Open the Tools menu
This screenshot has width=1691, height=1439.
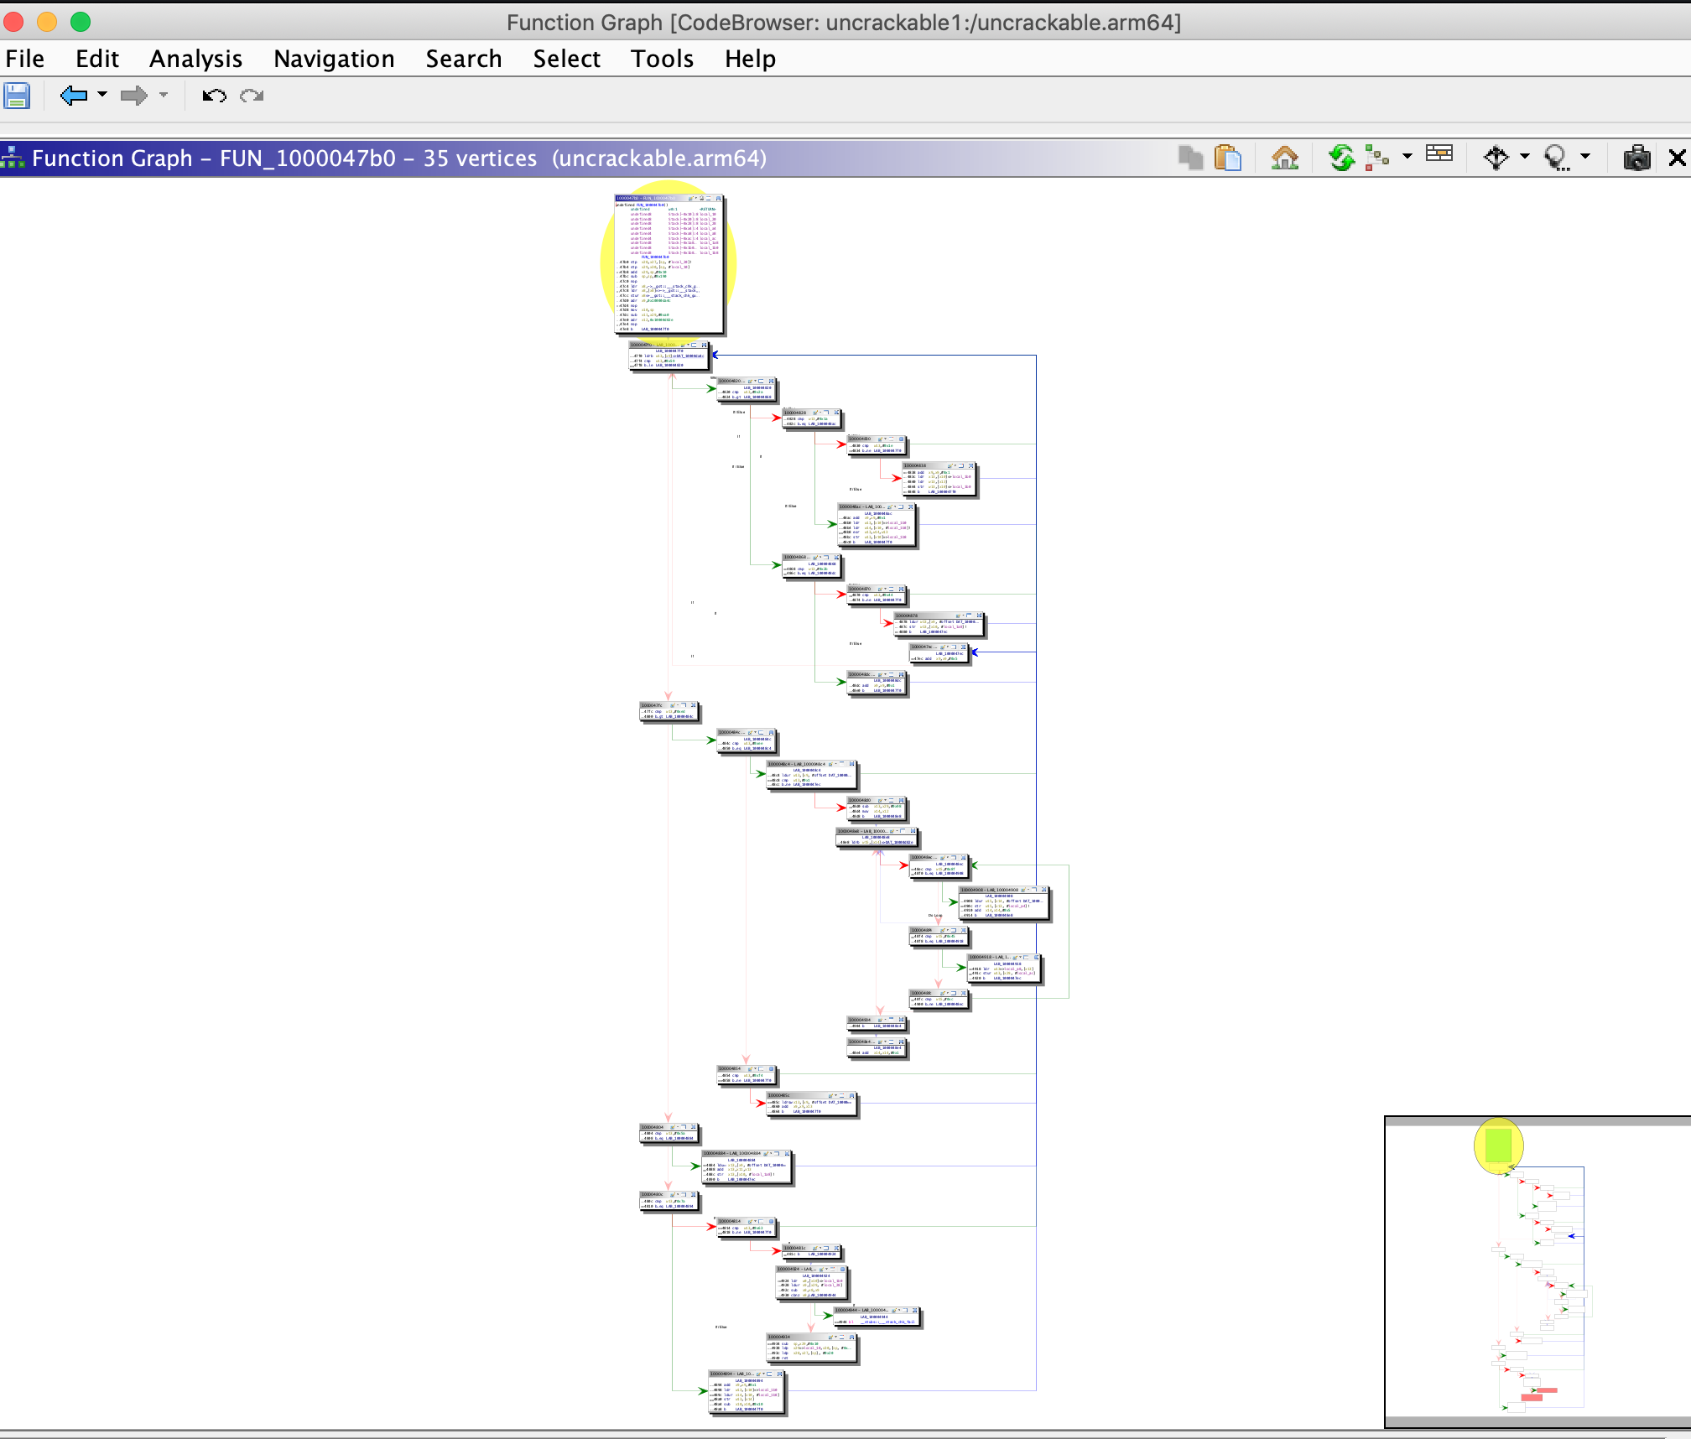pyautogui.click(x=662, y=59)
